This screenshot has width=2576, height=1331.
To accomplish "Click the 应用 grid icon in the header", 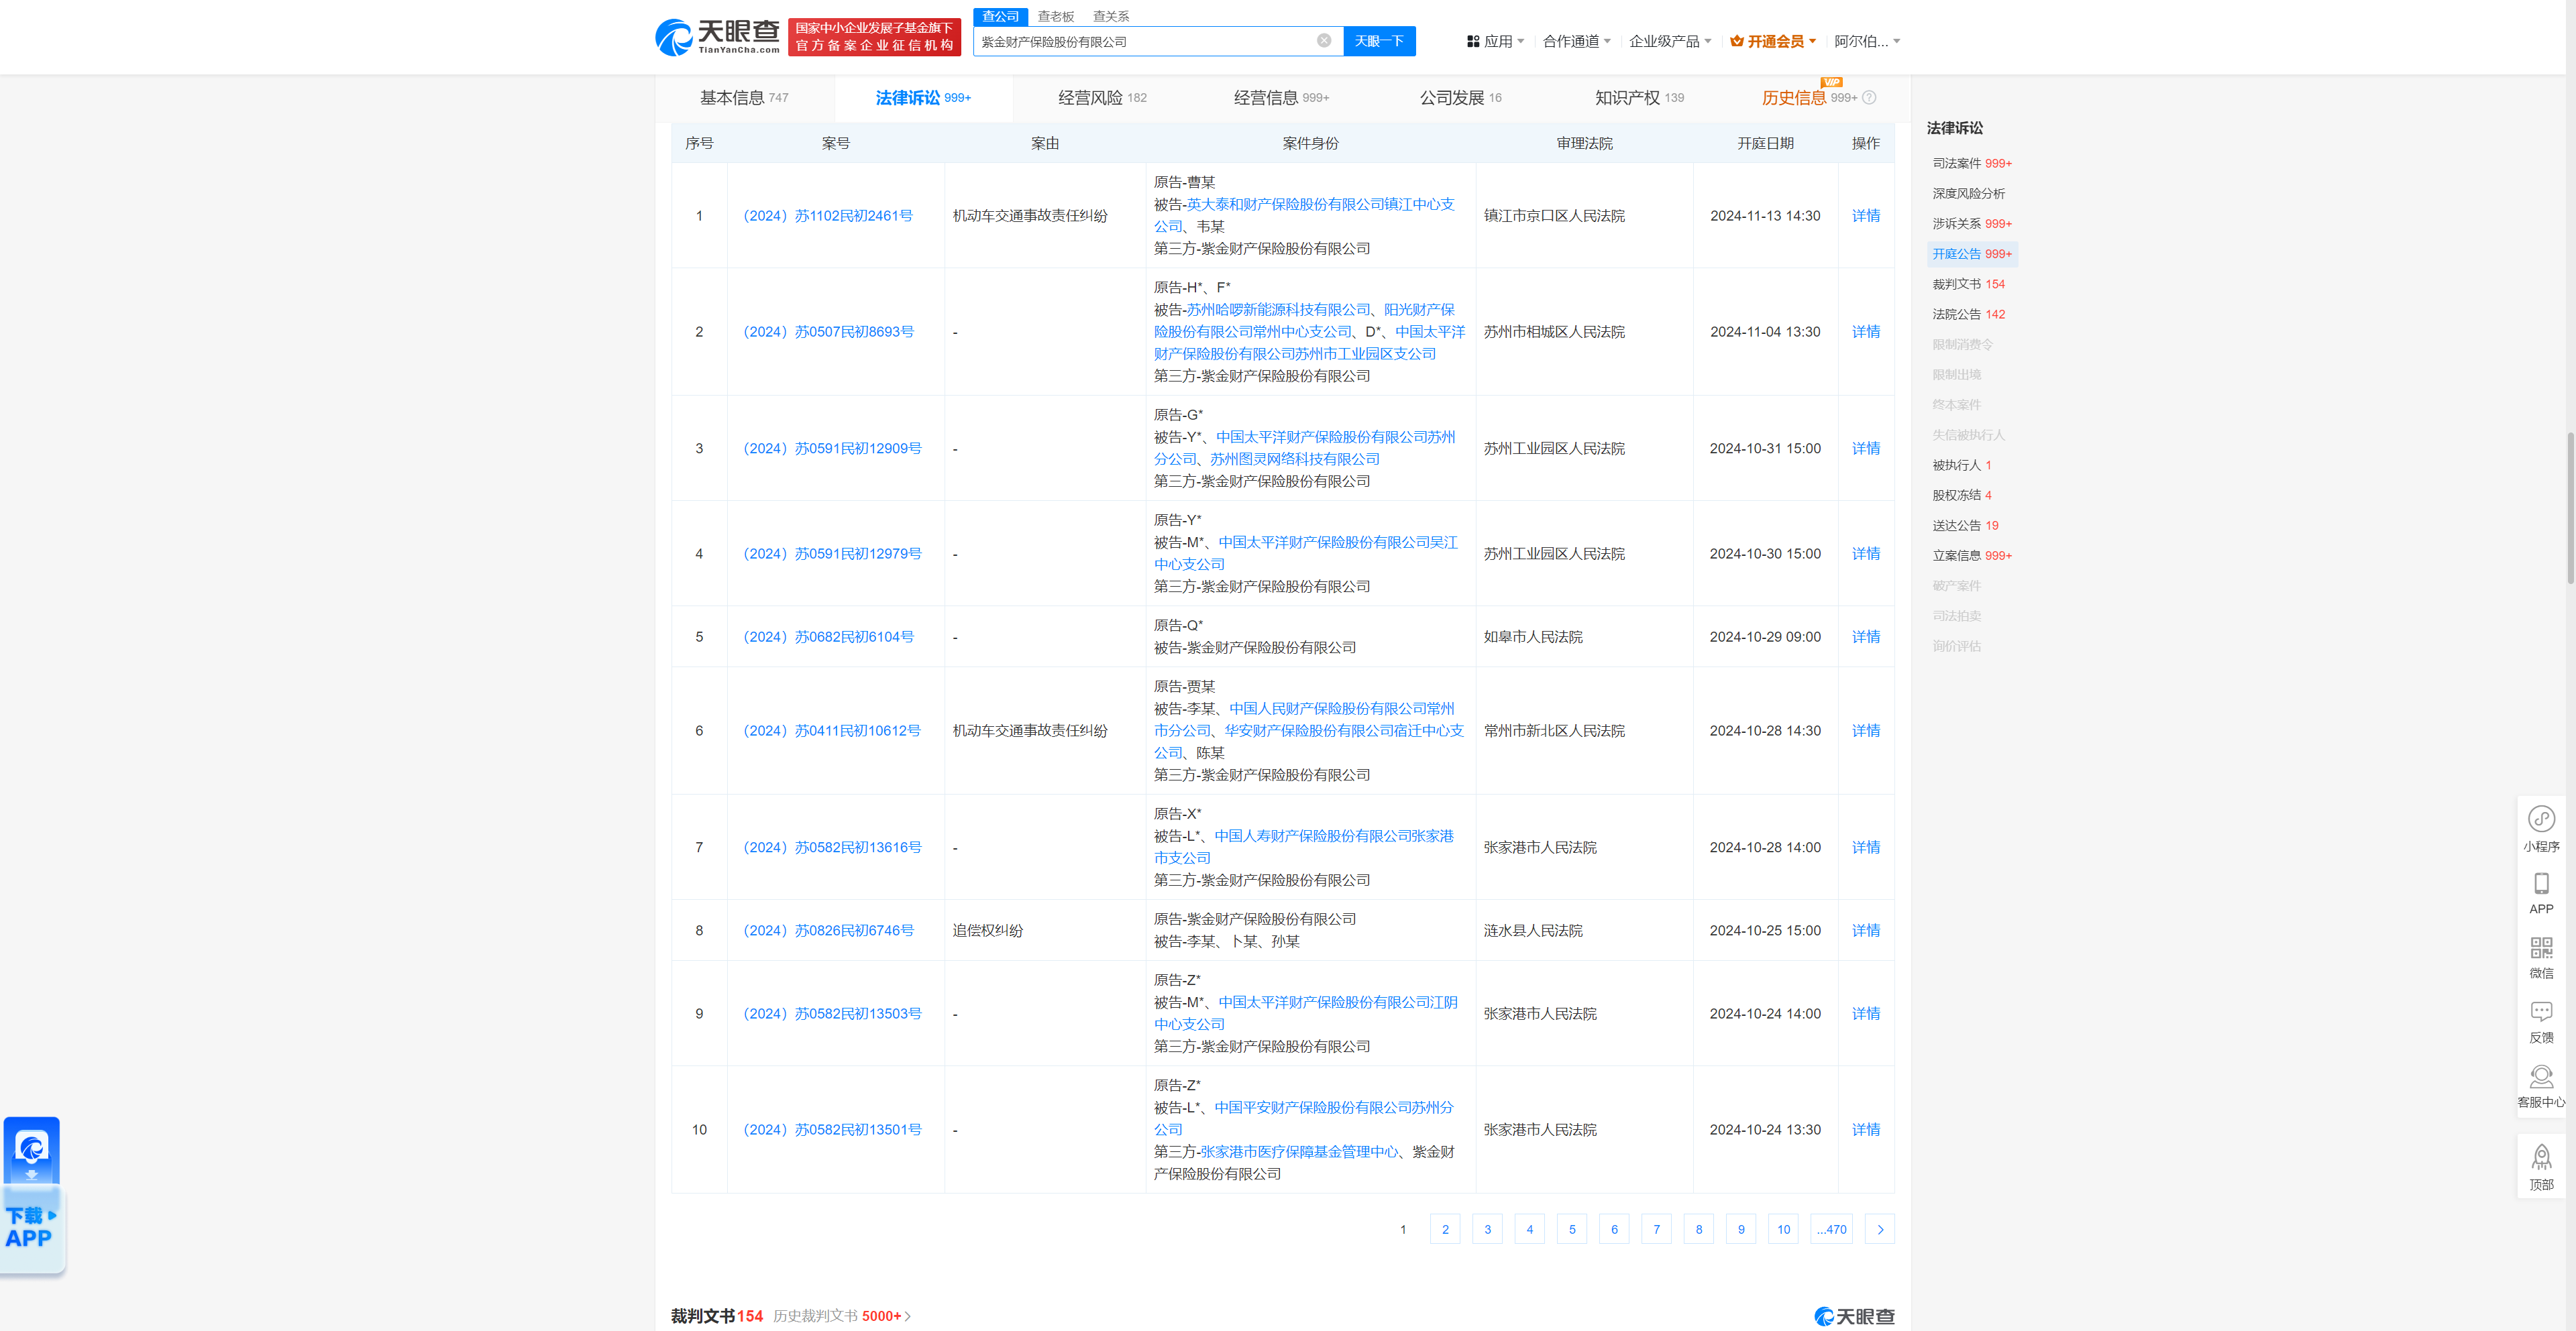I will point(1472,41).
